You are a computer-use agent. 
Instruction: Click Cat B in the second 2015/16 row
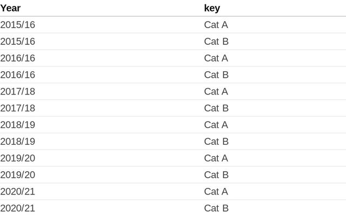pyautogui.click(x=216, y=42)
